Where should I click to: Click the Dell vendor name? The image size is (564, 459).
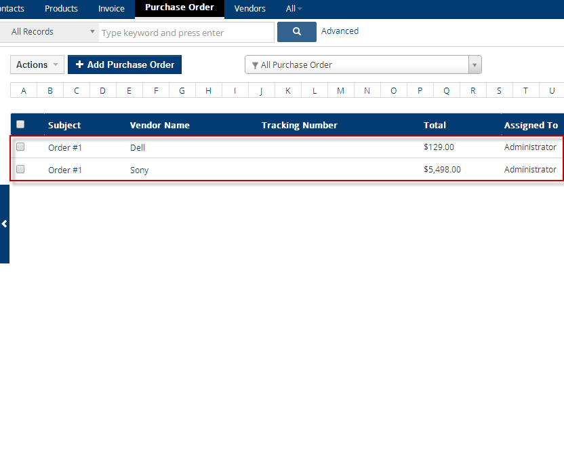[138, 147]
